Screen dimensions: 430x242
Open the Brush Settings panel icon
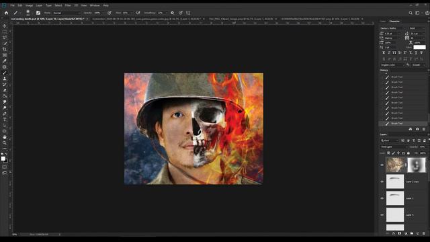(x=38, y=13)
